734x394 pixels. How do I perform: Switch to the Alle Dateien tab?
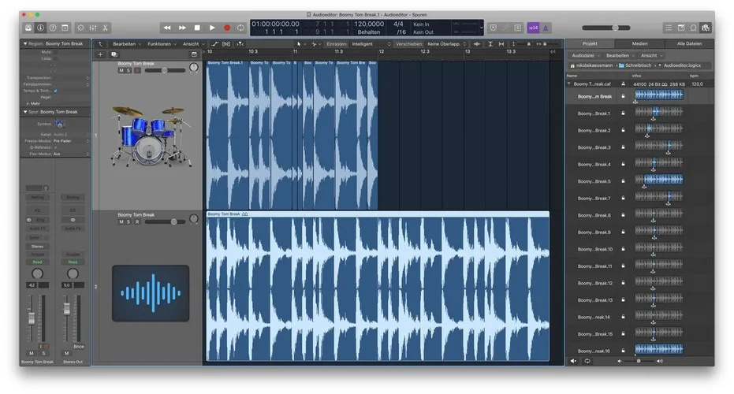689,44
